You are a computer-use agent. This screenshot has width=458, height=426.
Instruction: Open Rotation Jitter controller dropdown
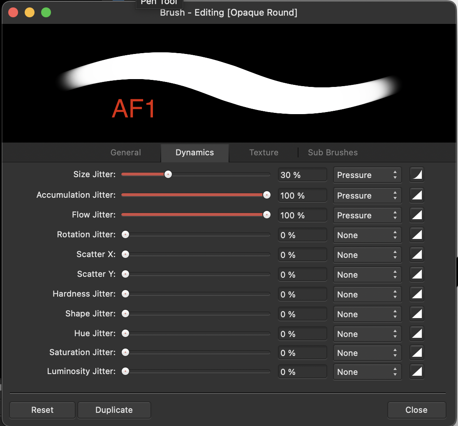367,235
